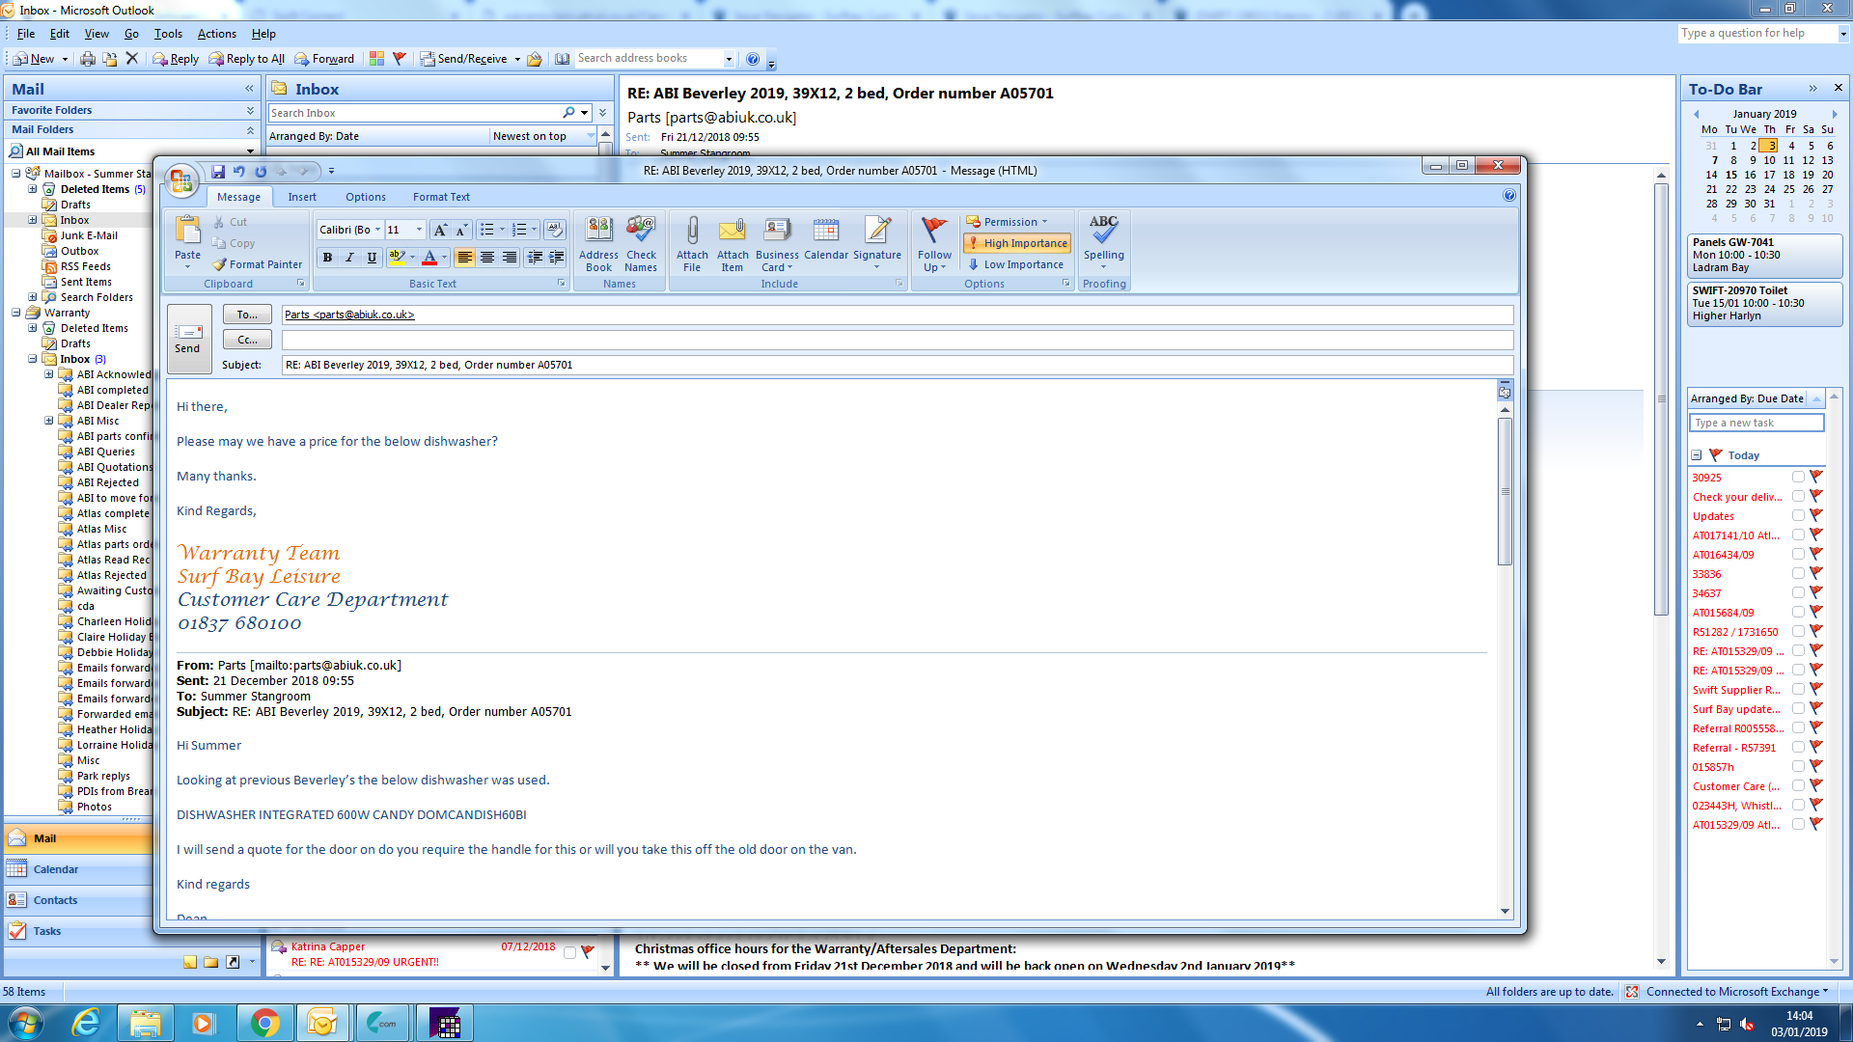1853x1042 pixels.
Task: Click in the Cc recipients field
Action: pyautogui.click(x=898, y=340)
